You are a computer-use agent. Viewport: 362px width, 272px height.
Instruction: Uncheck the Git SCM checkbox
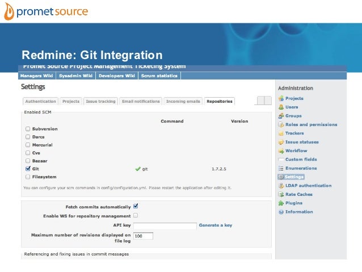click(28, 169)
